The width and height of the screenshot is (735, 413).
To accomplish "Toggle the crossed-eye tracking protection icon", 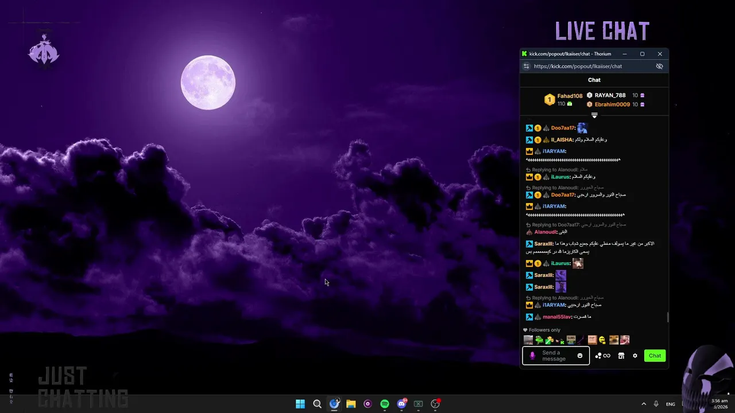I will coord(659,66).
